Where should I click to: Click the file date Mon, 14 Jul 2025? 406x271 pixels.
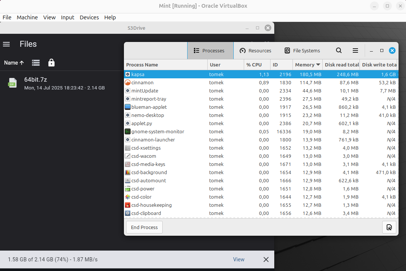pos(43,88)
